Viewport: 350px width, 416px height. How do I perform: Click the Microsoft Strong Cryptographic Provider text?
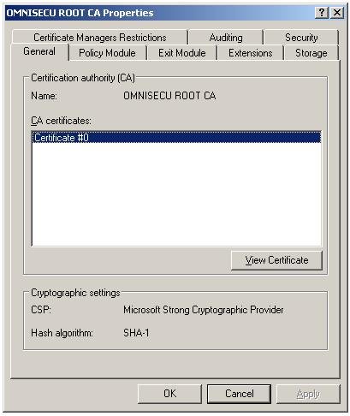[204, 310]
